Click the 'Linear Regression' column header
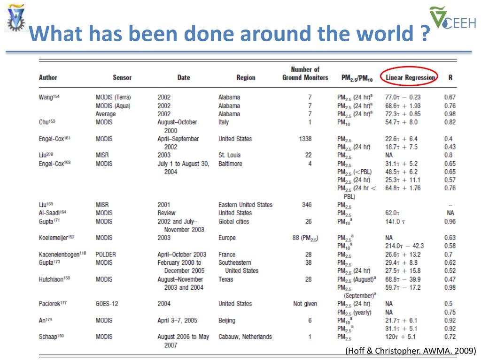 click(411, 77)
